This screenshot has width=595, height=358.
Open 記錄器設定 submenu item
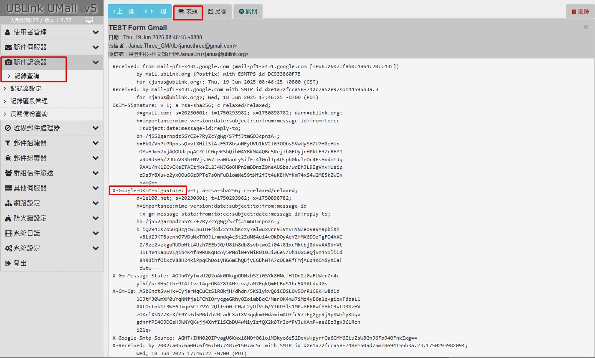pos(26,89)
